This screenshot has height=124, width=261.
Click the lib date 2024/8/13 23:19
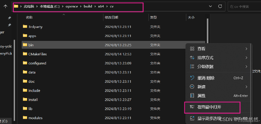tap(118, 109)
